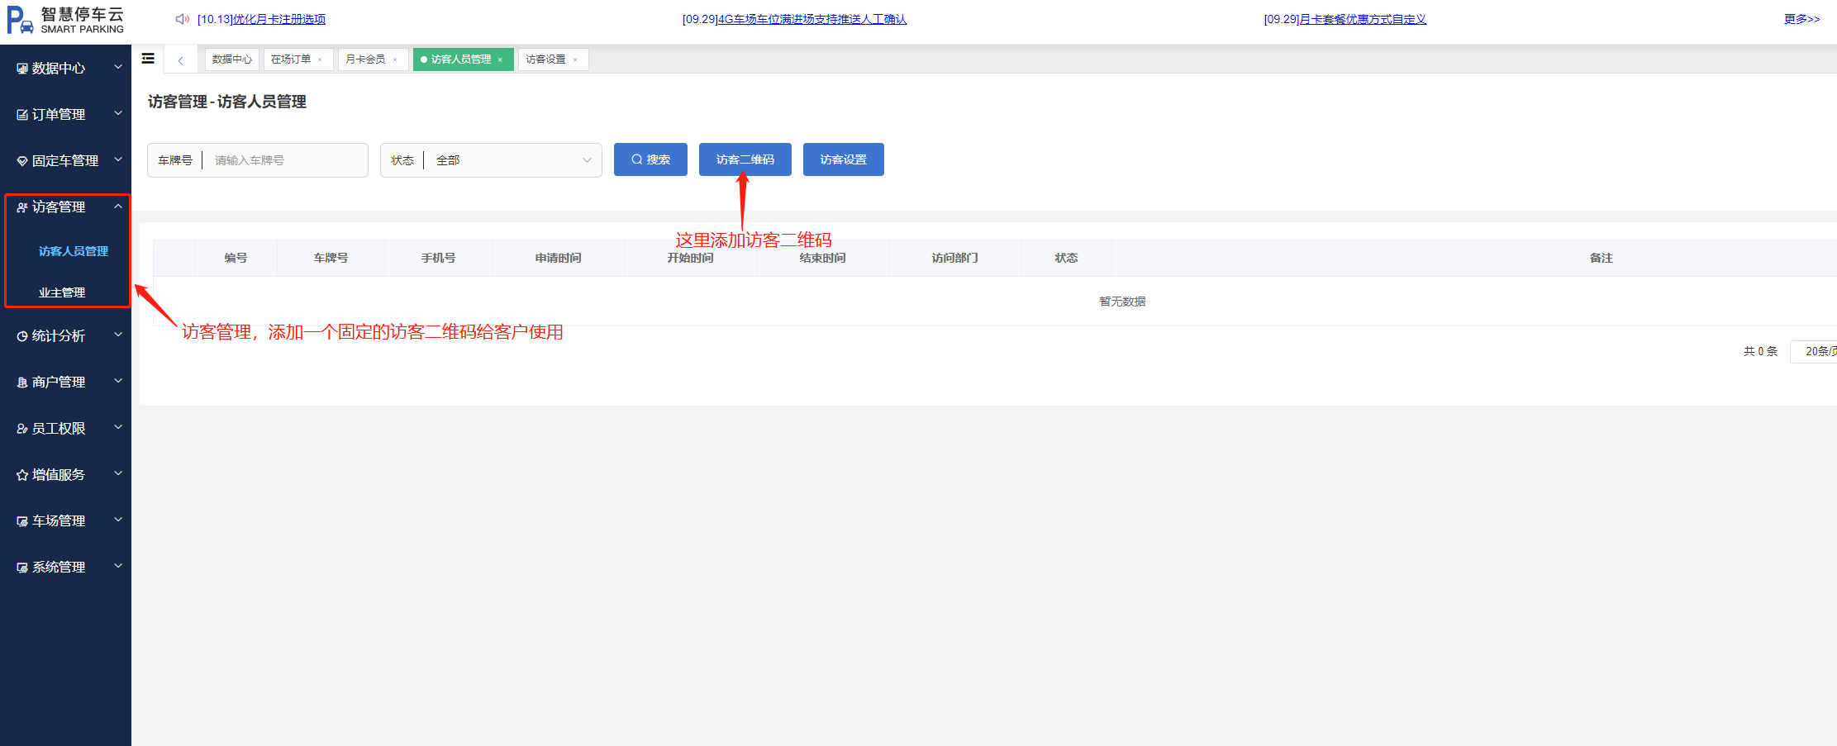1837x746 pixels.
Task: Click the 访客二维码 button
Action: click(x=745, y=159)
